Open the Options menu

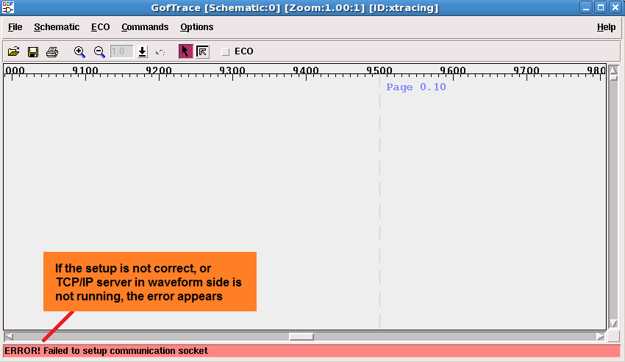tap(197, 27)
